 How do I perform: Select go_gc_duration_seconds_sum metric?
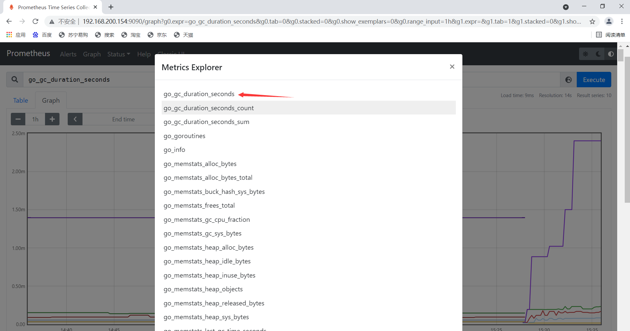[x=309, y=122]
